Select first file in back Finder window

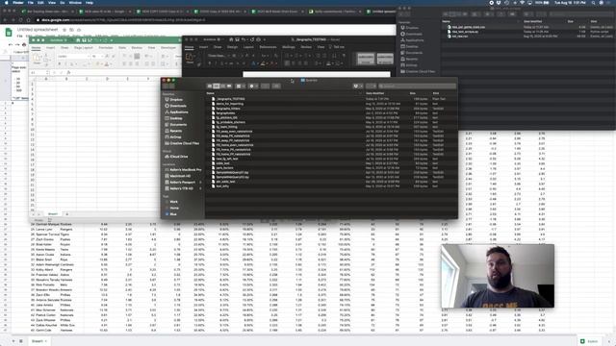pyautogui.click(x=528, y=27)
